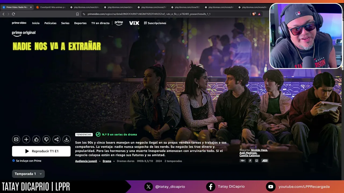Image resolution: width=344 pixels, height=193 pixels.
Task: Open the Series menu item
Action: click(x=65, y=23)
